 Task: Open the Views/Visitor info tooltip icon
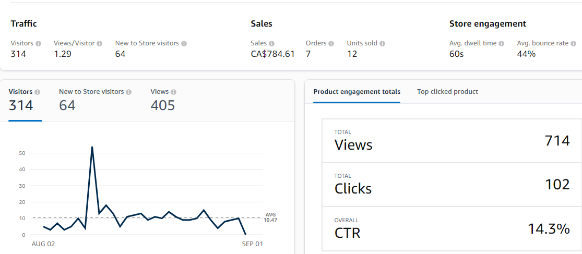click(100, 44)
